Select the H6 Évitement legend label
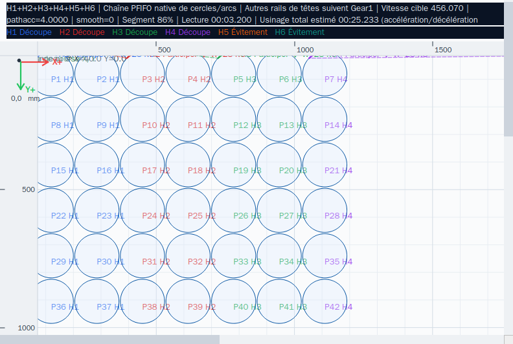The width and height of the screenshot is (513, 344). click(300, 32)
